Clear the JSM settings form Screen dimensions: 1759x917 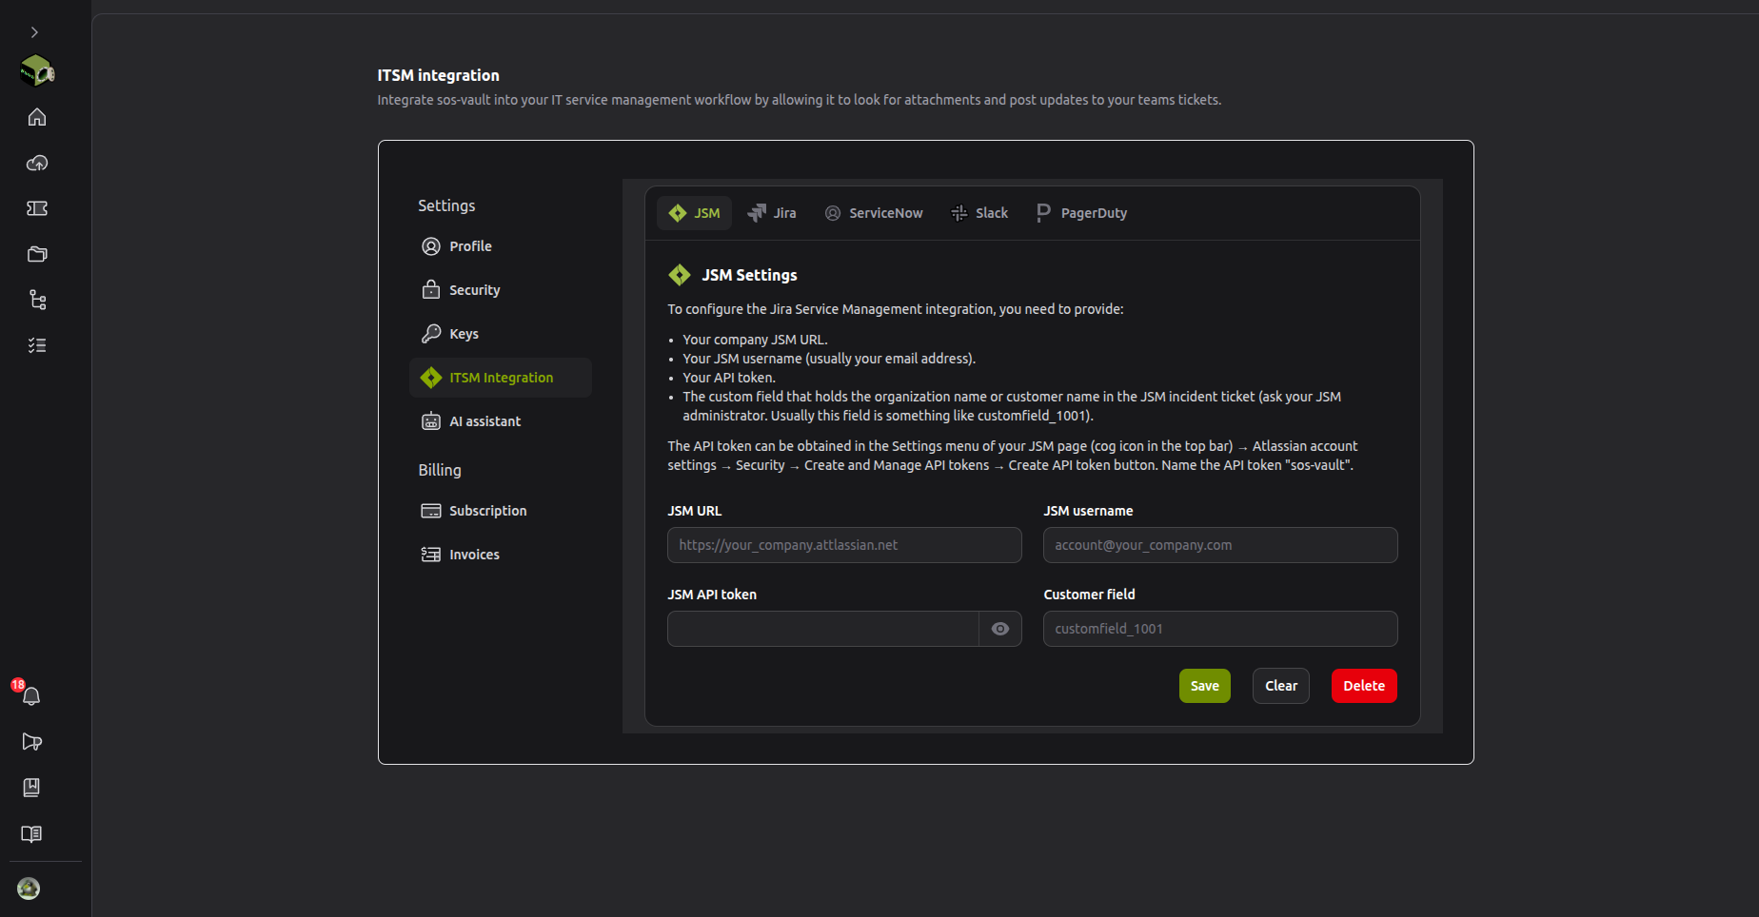point(1281,686)
